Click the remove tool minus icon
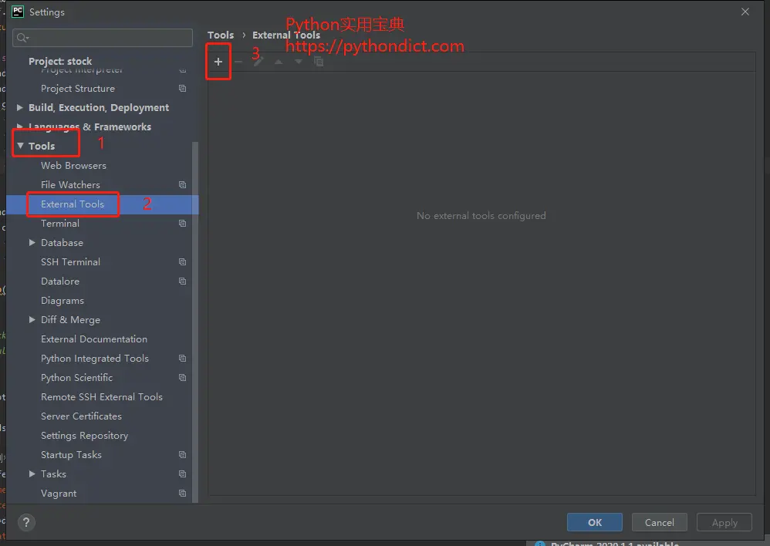 coord(238,62)
